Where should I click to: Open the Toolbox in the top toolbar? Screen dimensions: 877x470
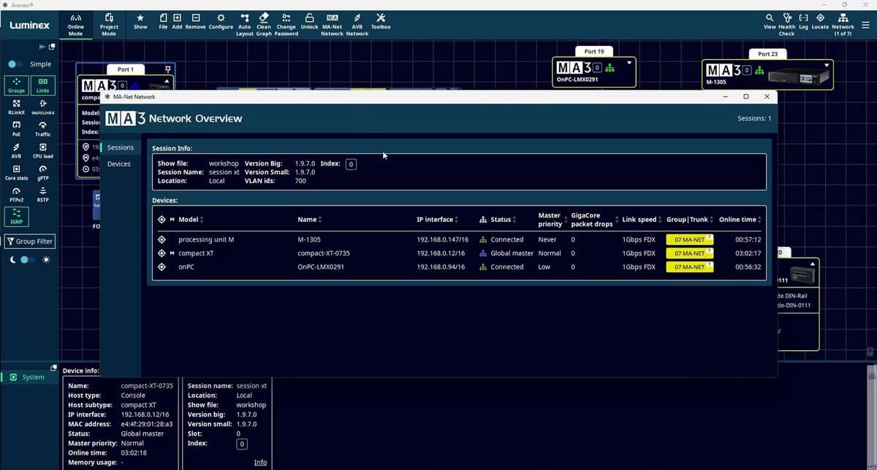click(x=380, y=21)
